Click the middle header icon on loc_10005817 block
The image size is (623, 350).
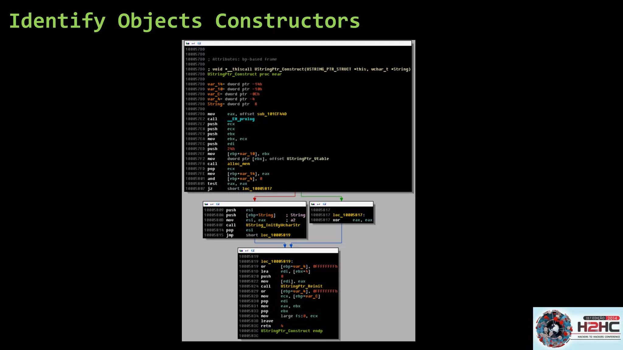(318, 204)
